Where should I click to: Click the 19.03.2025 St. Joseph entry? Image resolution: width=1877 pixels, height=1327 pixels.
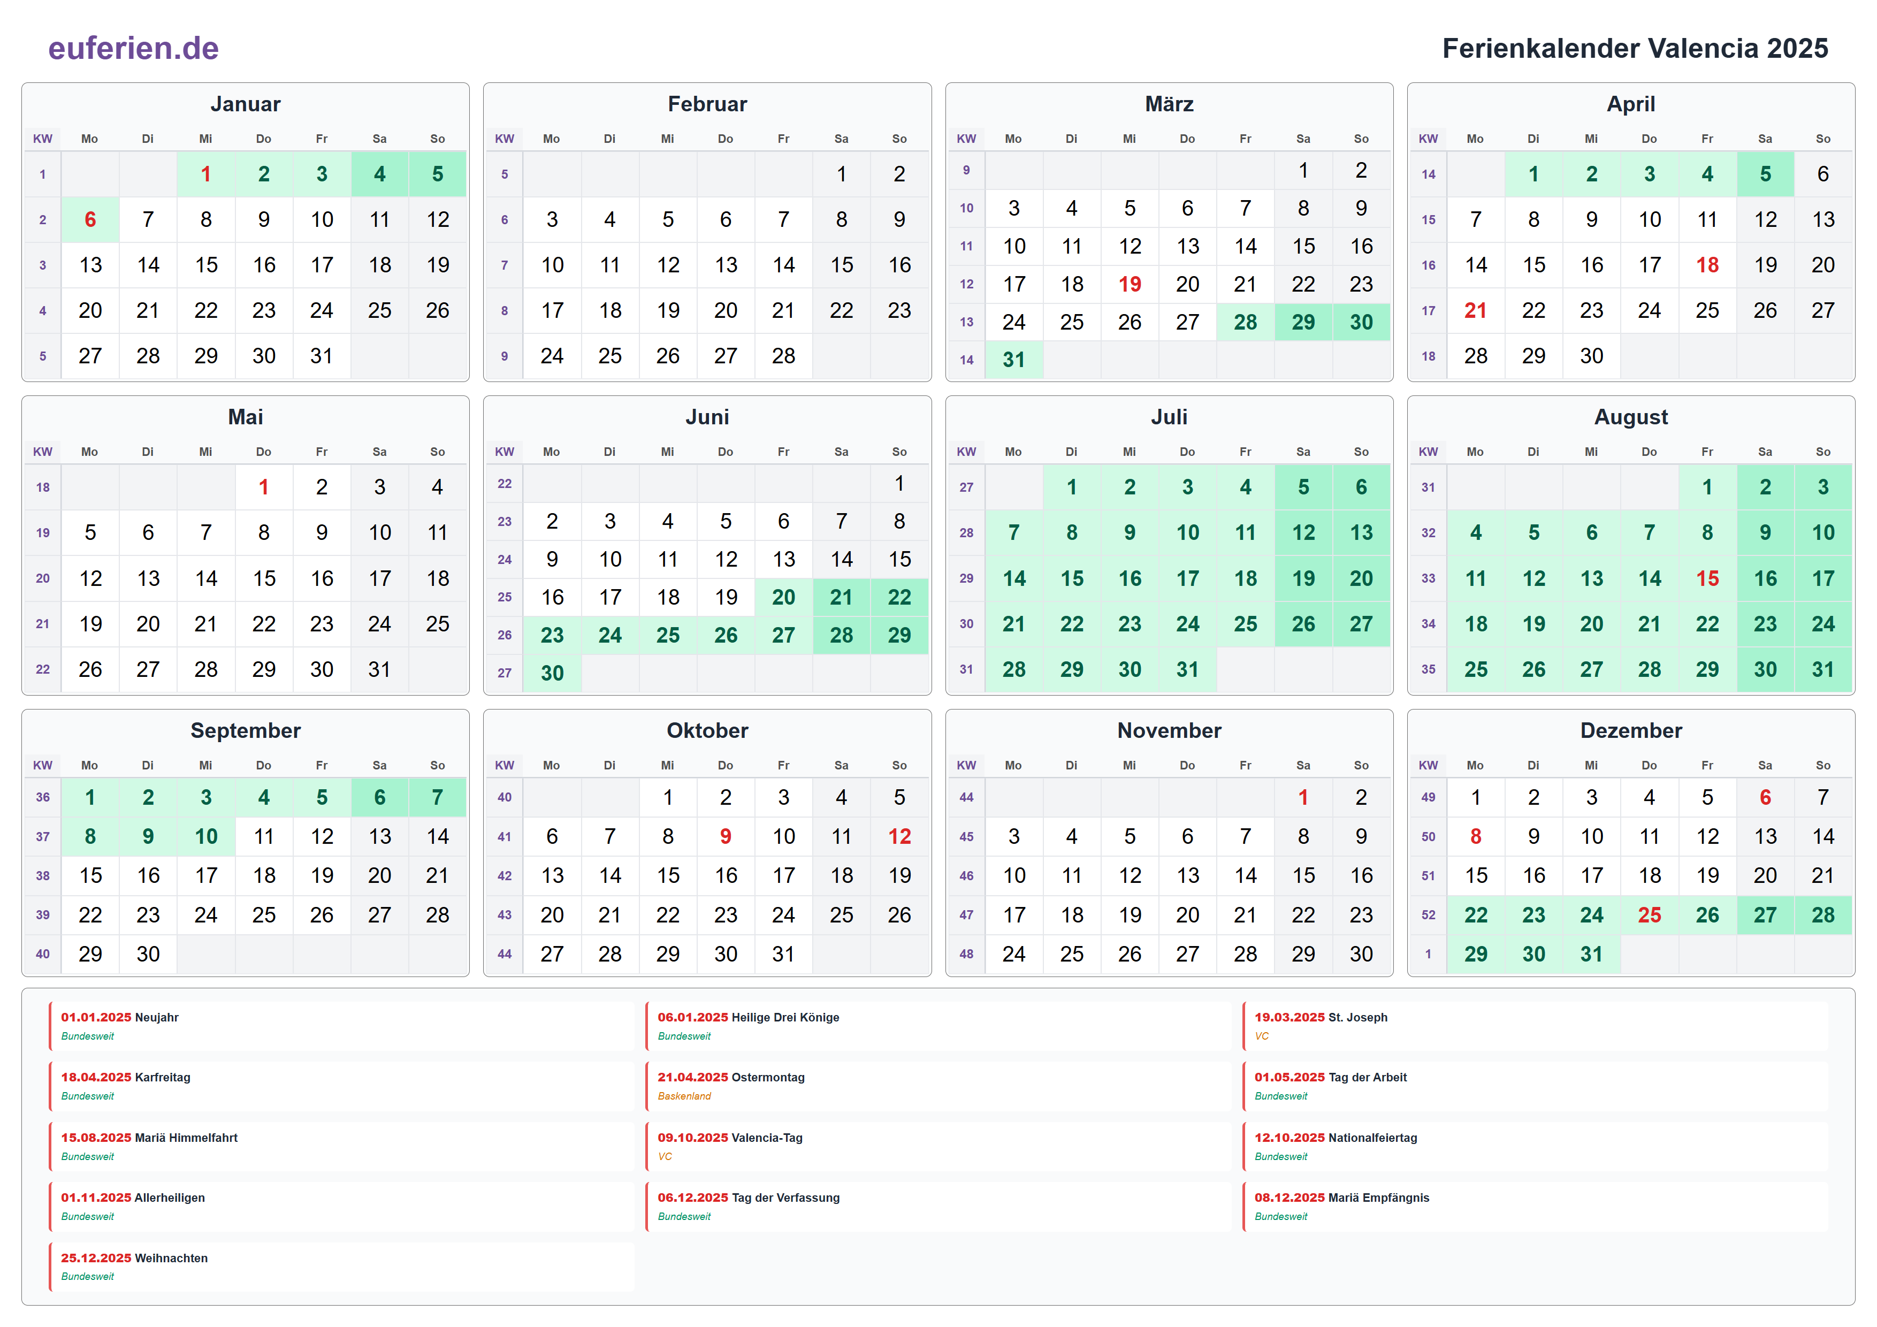(1535, 1026)
